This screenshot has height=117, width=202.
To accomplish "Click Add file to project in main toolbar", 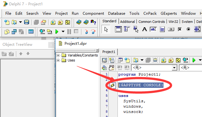I will tap(53, 22).
